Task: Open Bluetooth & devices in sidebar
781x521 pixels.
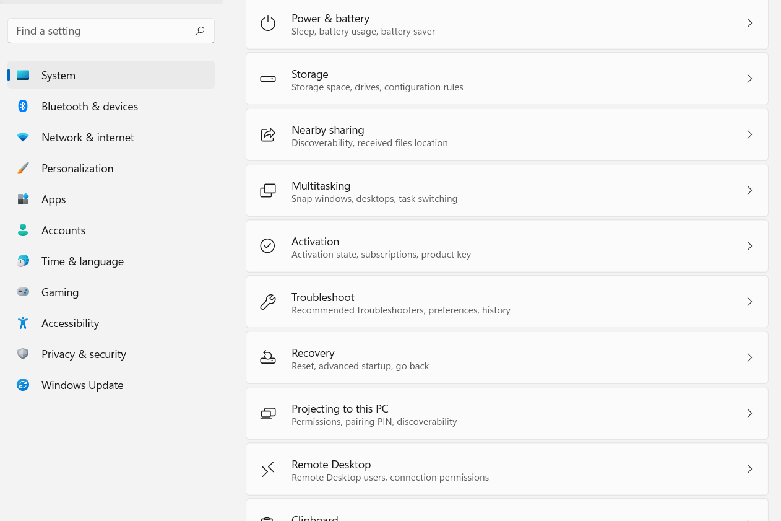Action: click(x=90, y=107)
